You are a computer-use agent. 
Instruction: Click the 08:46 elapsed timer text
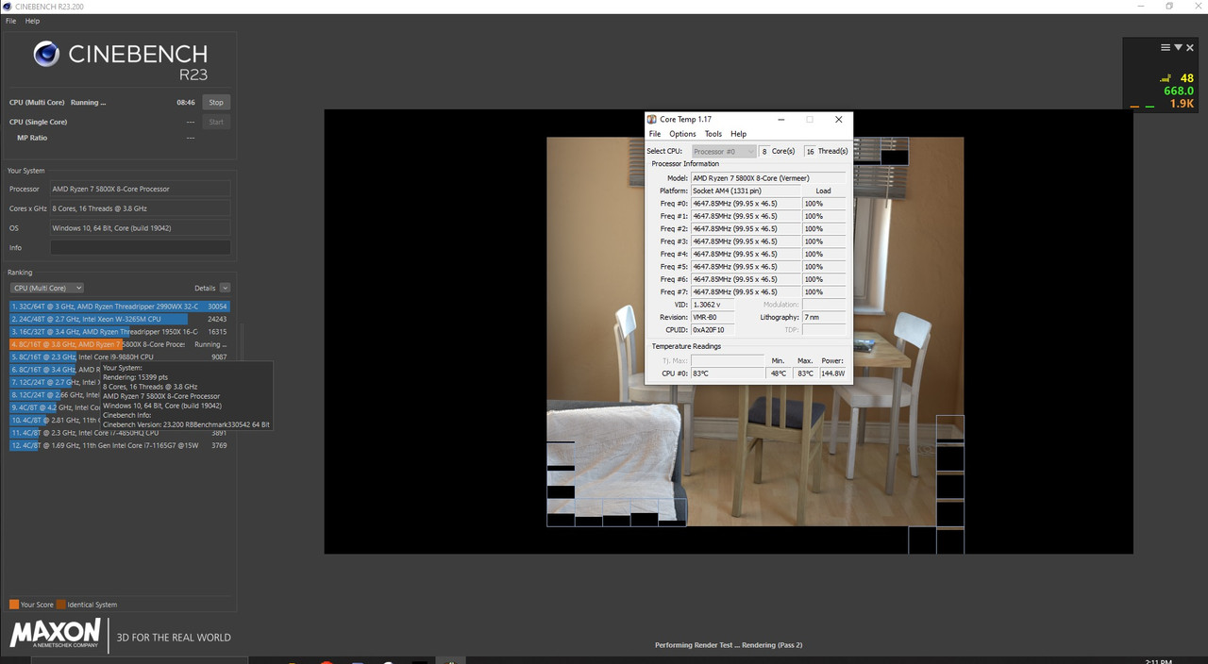pos(186,102)
